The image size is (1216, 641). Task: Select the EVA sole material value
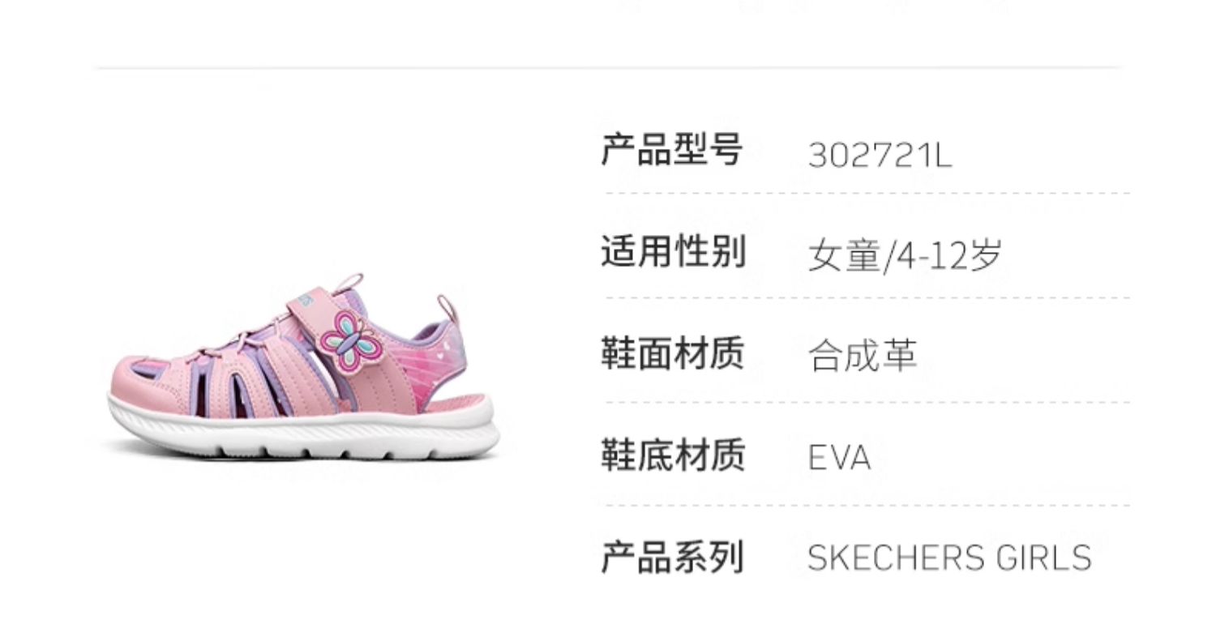pyautogui.click(x=839, y=458)
